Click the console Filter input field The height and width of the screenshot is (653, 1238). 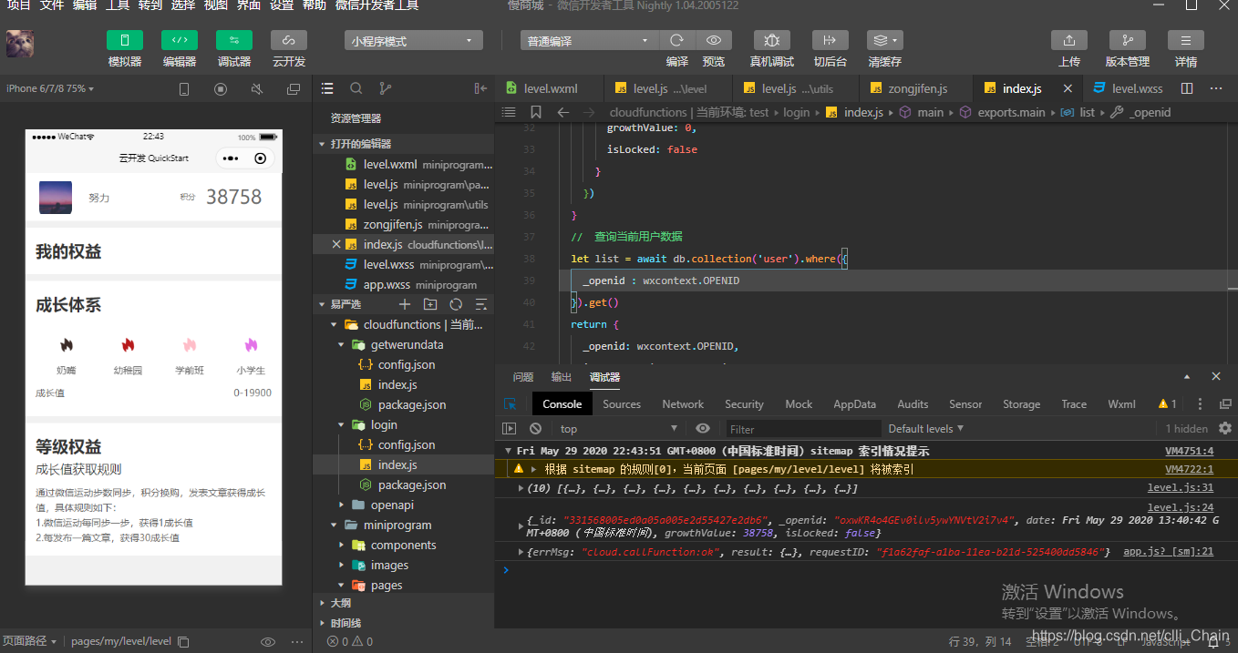[x=802, y=429]
